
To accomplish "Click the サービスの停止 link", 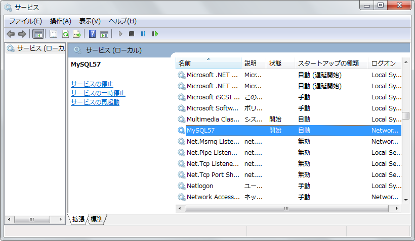I will [x=92, y=84].
